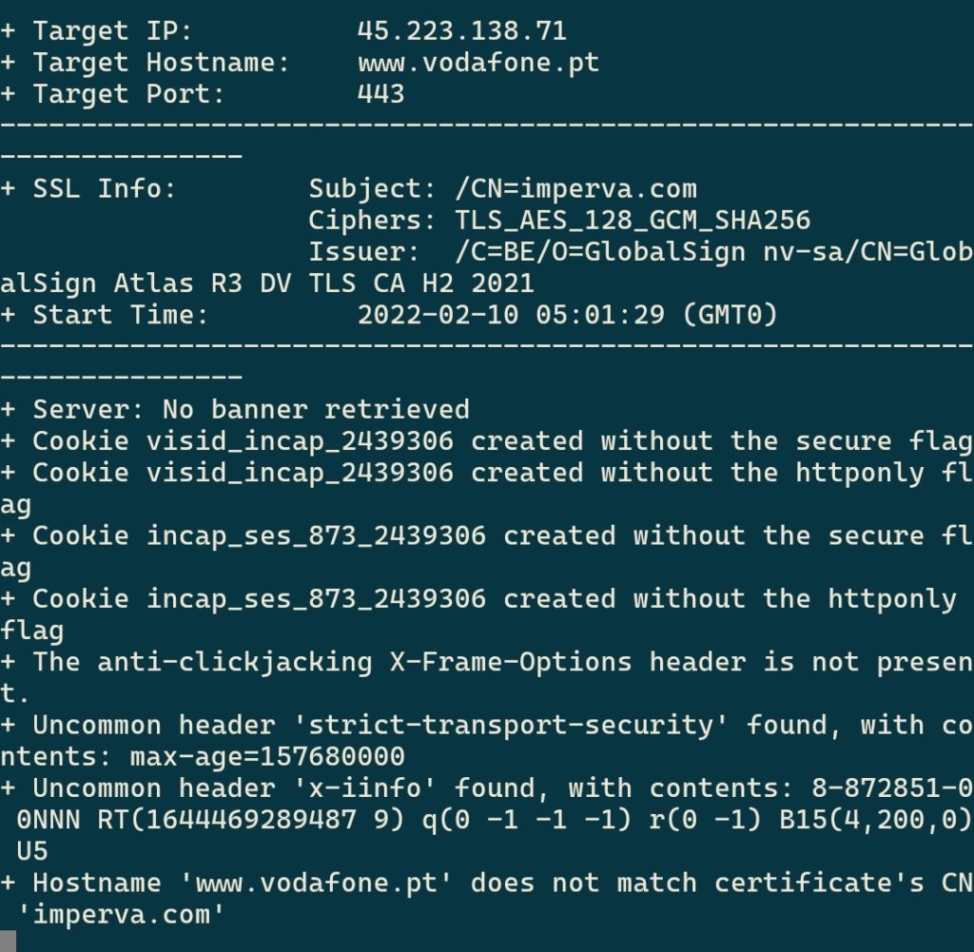This screenshot has height=952, width=974.
Task: Click the target IP address 45.223.138.71
Action: [x=461, y=31]
